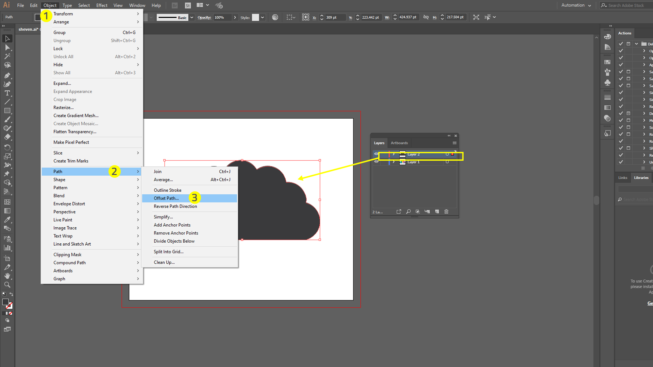The image size is (653, 367).
Task: Select the Zoom tool
Action: tap(7, 285)
